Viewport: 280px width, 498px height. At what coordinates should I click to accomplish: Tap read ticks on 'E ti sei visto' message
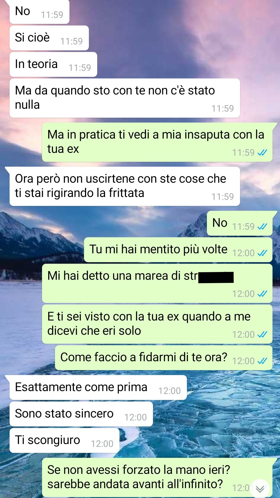pyautogui.click(x=262, y=334)
